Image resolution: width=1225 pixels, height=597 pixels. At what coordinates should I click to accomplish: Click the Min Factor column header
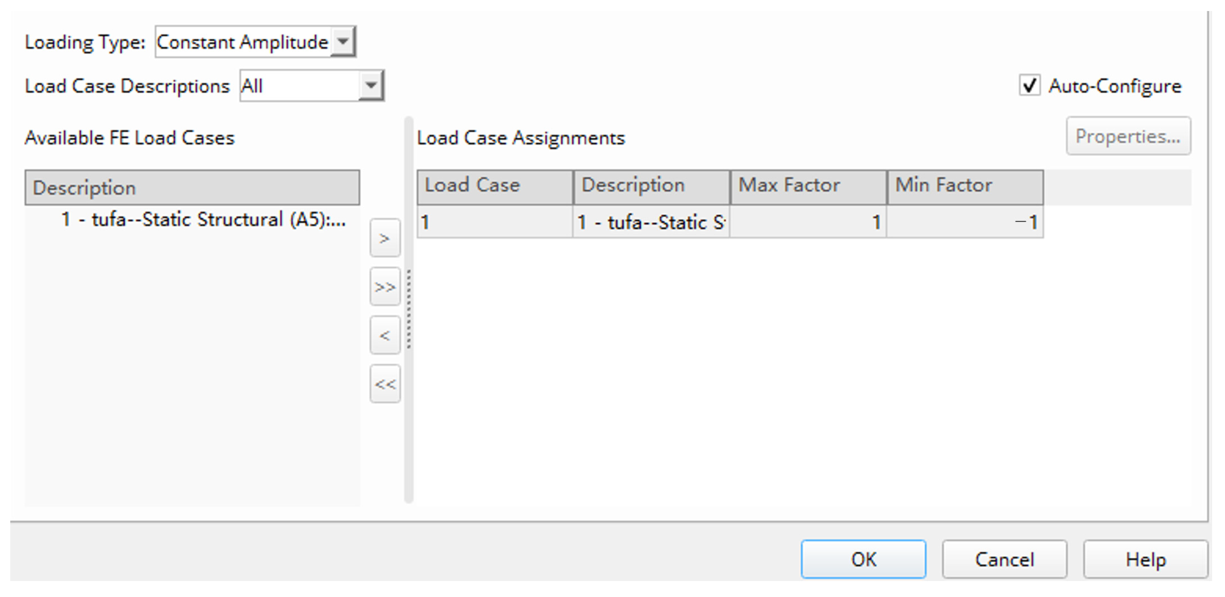tap(965, 185)
